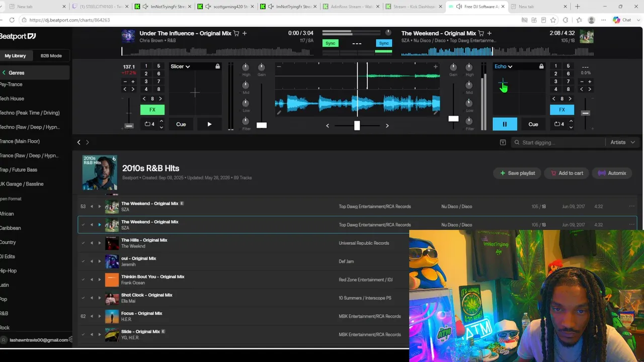
Task: Activate the 4-beat loop on the Chris Brown deck
Action: [150, 124]
